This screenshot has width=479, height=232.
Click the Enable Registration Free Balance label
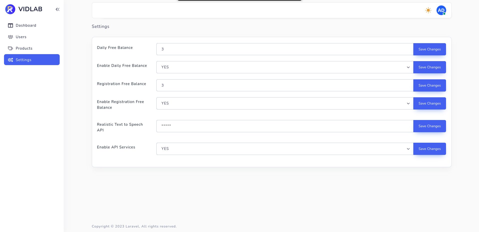pos(120,105)
